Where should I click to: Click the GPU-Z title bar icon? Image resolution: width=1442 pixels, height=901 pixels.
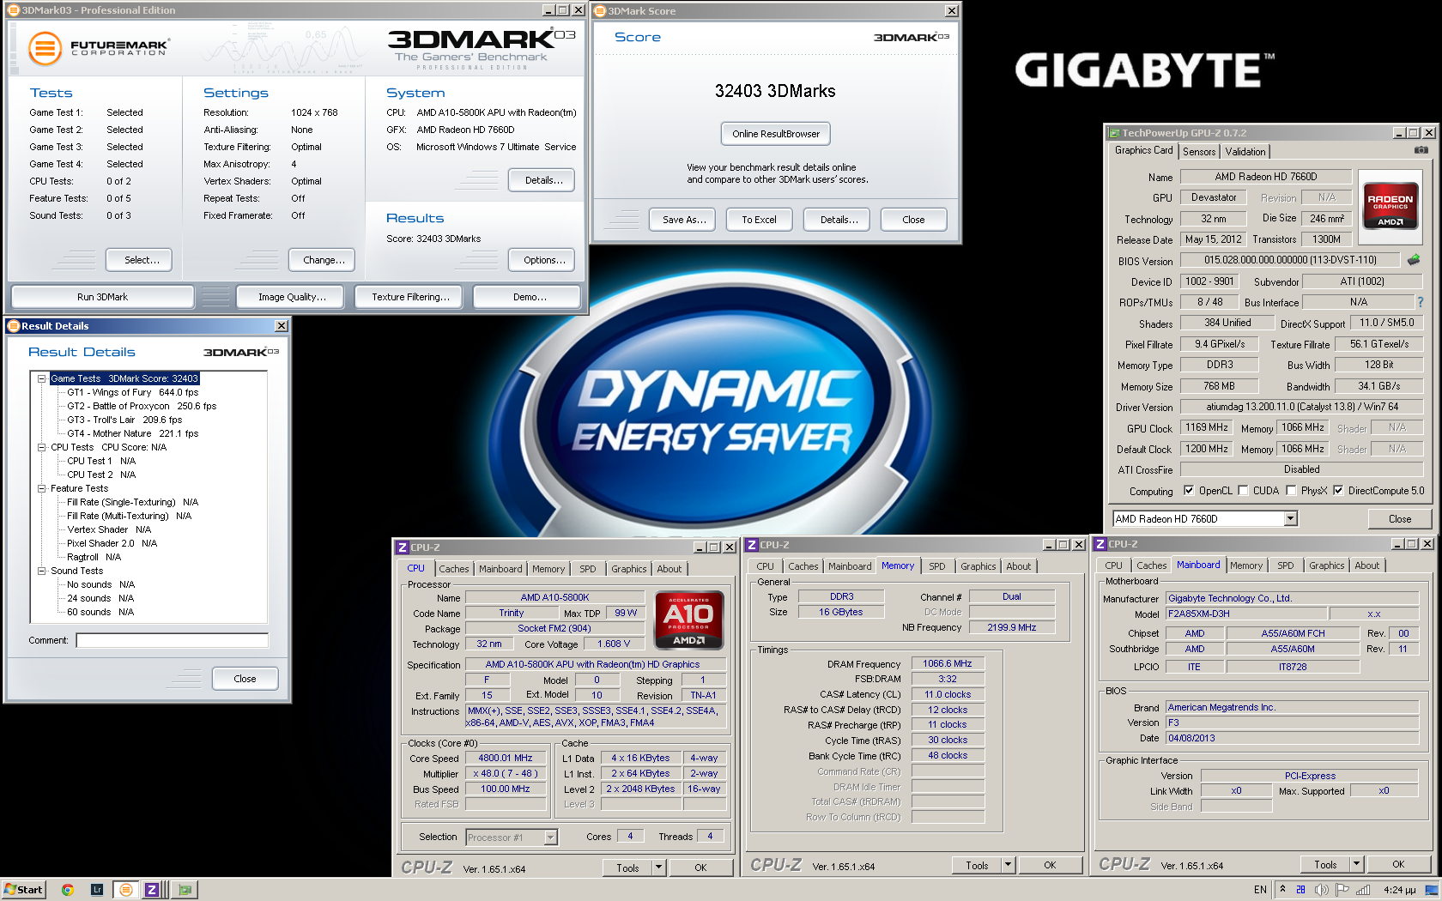(x=1114, y=133)
